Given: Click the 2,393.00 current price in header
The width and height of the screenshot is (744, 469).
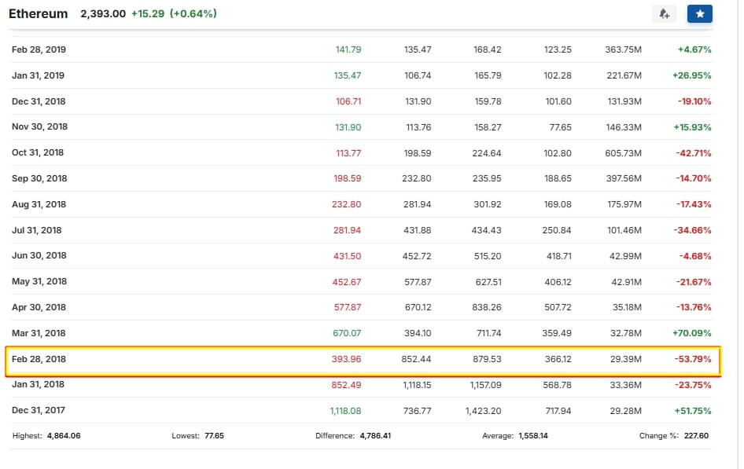Looking at the screenshot, I should click(x=103, y=14).
